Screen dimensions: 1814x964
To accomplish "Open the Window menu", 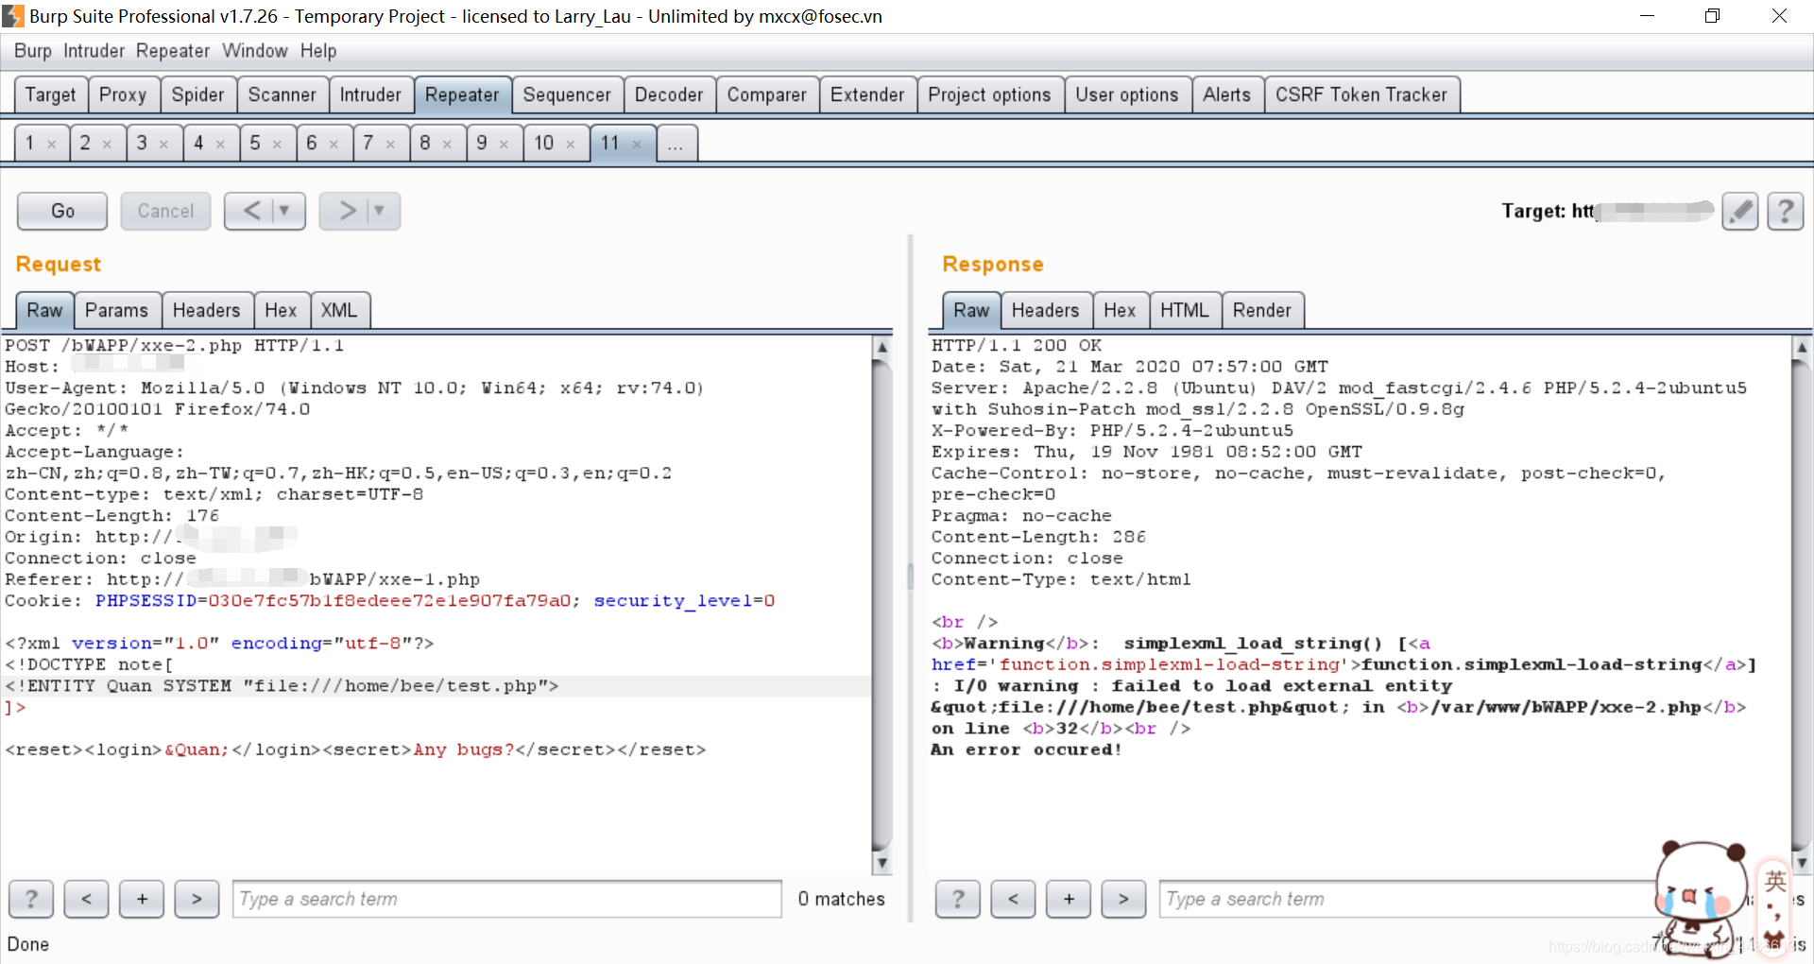I will coord(255,51).
